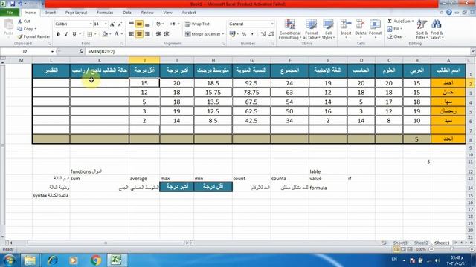Switch to the Page Layout tab
Viewport: 476px width, 267px height.
tap(76, 13)
